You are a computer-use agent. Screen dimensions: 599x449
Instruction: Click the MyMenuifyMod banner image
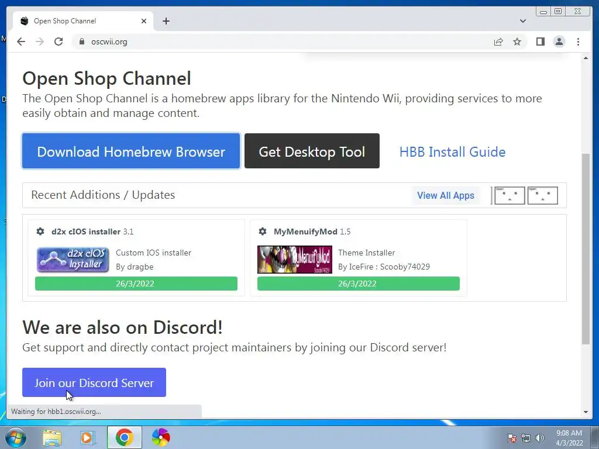tap(295, 260)
